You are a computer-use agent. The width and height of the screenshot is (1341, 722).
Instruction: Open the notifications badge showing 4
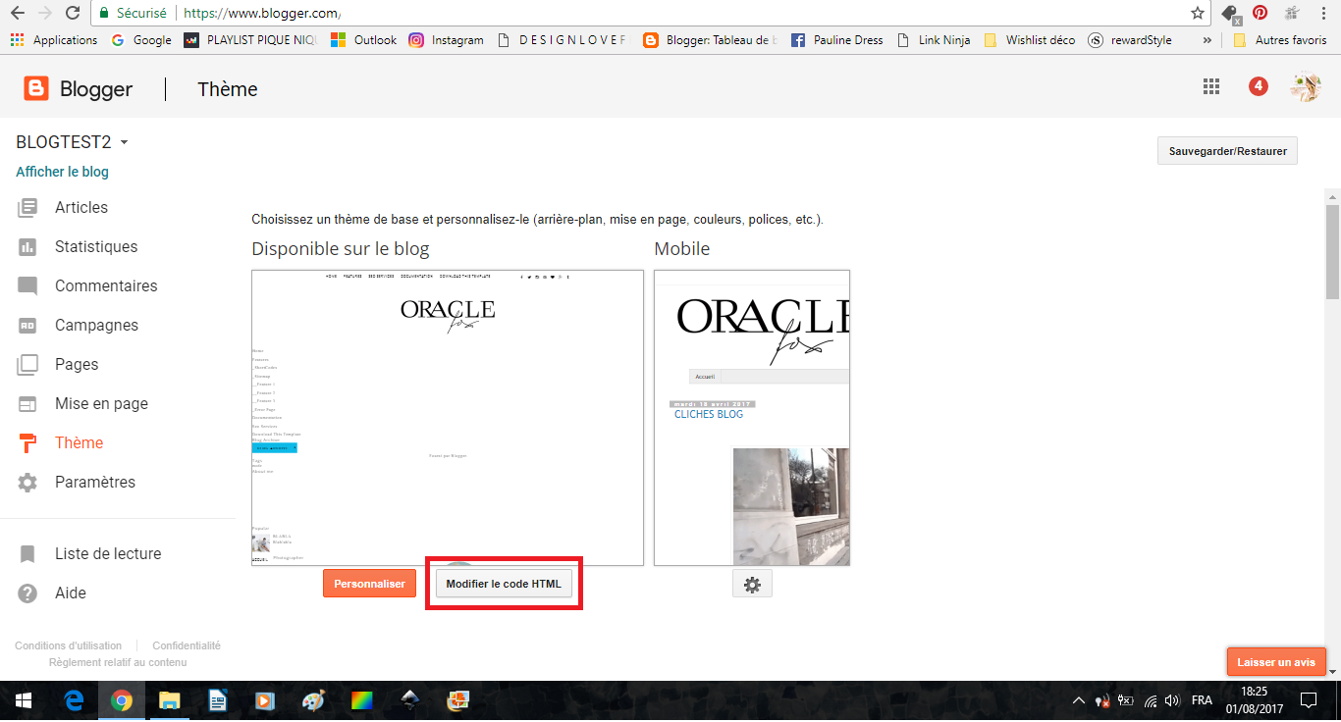coord(1258,86)
